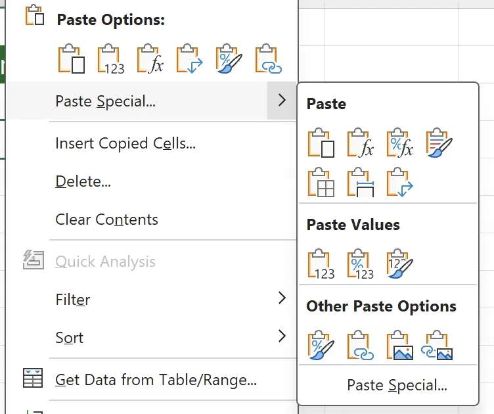The height and width of the screenshot is (414, 494).
Task: Select Transpose icon in the top Paste Options row
Action: [x=189, y=59]
